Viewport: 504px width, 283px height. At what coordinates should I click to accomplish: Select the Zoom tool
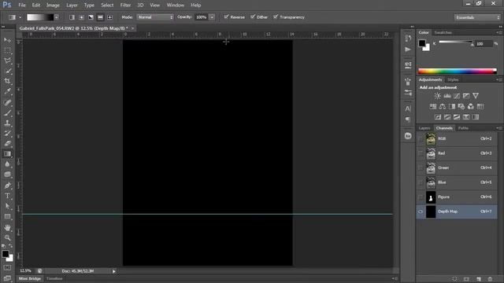tap(7, 237)
